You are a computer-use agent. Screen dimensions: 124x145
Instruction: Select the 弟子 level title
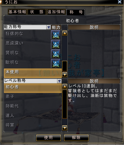pyautogui.click(x=33, y=97)
